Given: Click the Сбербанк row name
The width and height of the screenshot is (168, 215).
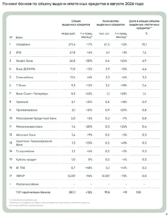Looking at the screenshot, I should pos(23,44).
